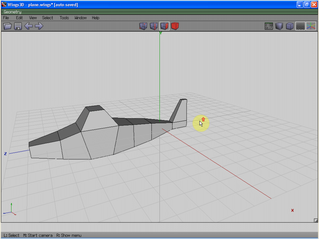The image size is (319, 239).
Task: Expand the View menu
Action: tap(33, 18)
